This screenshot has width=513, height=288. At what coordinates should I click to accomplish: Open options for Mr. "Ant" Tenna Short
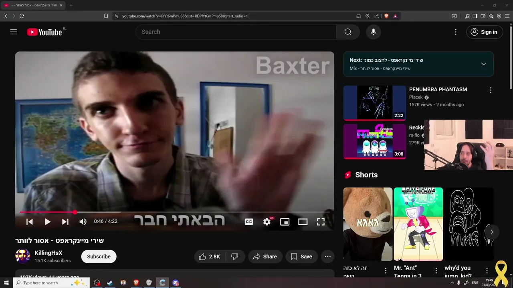click(436, 270)
